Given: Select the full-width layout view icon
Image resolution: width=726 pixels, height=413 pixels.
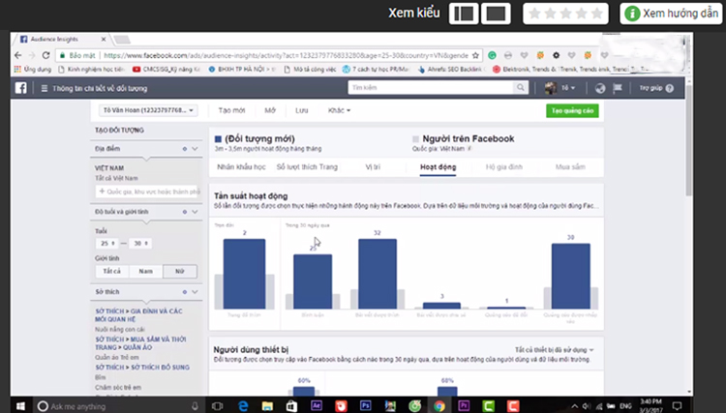Looking at the screenshot, I should pyautogui.click(x=496, y=14).
